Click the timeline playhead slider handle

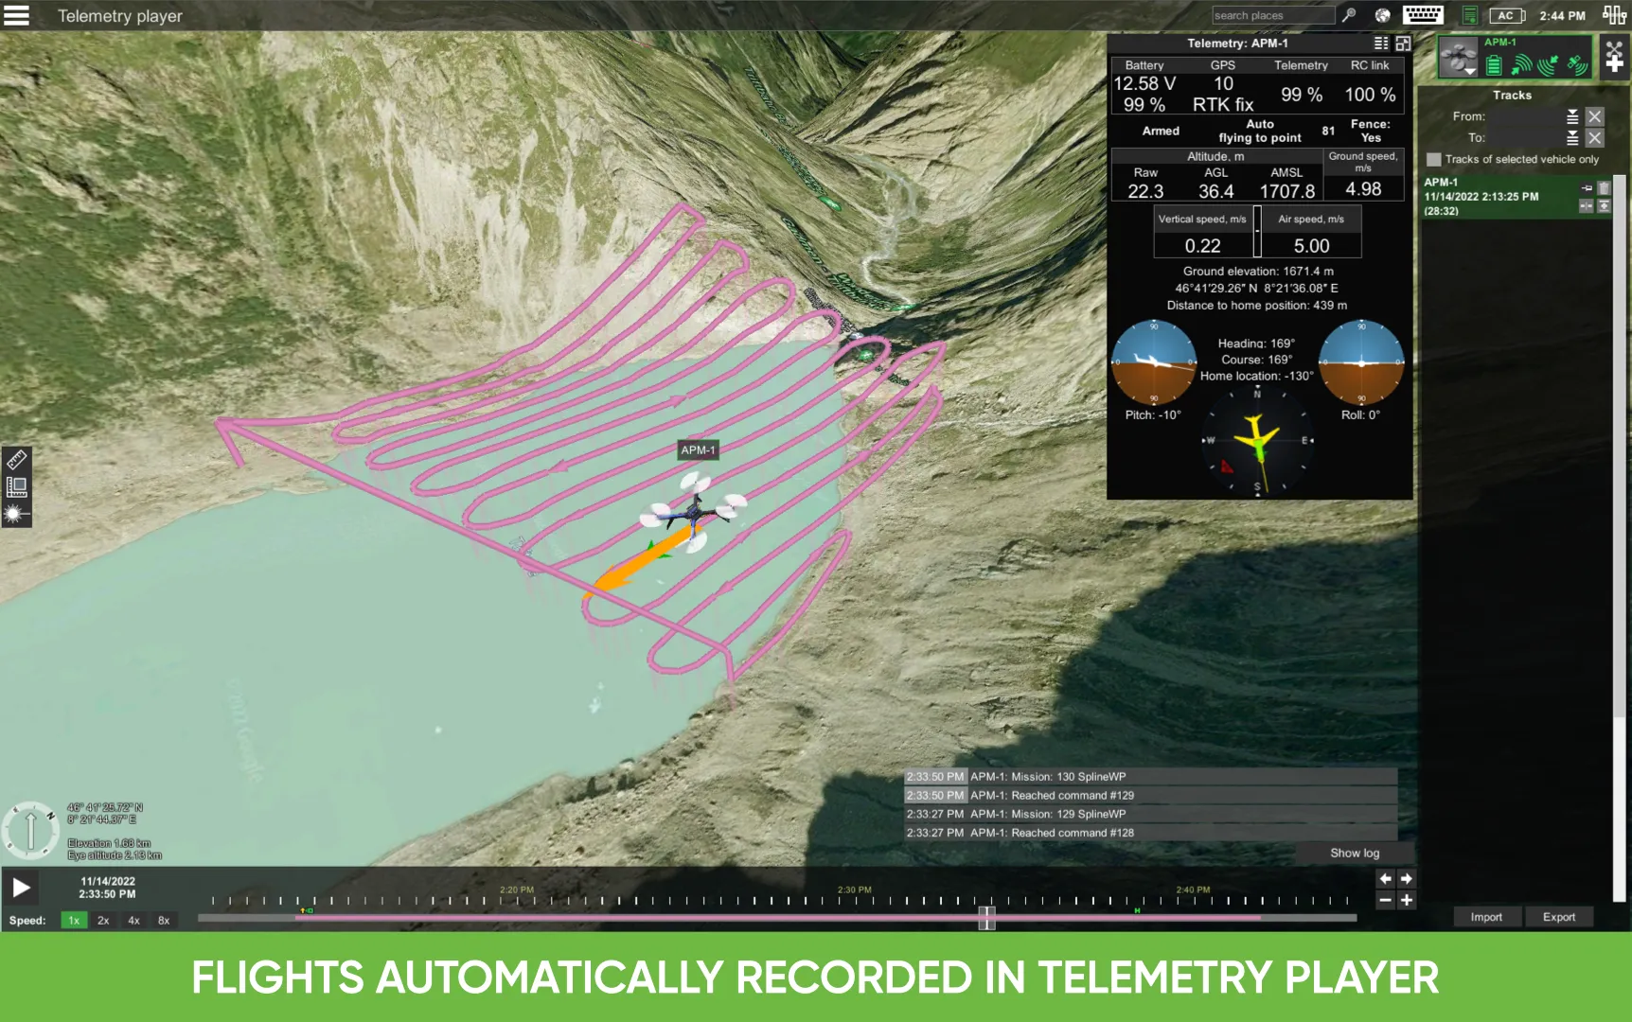coord(986,917)
